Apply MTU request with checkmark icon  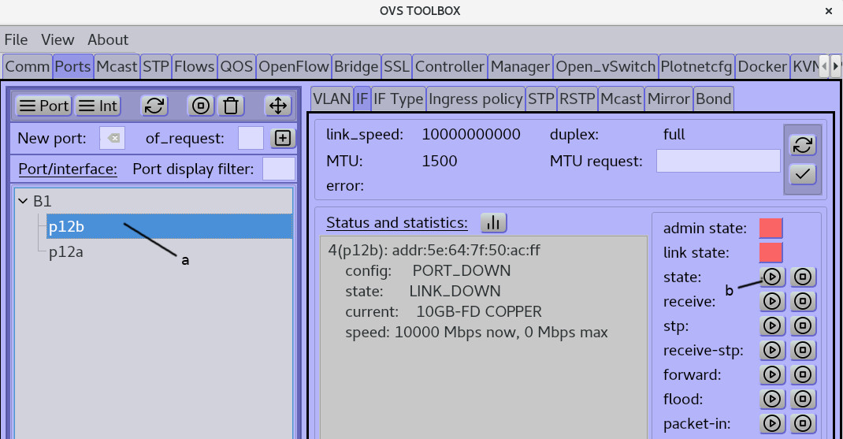tap(803, 173)
